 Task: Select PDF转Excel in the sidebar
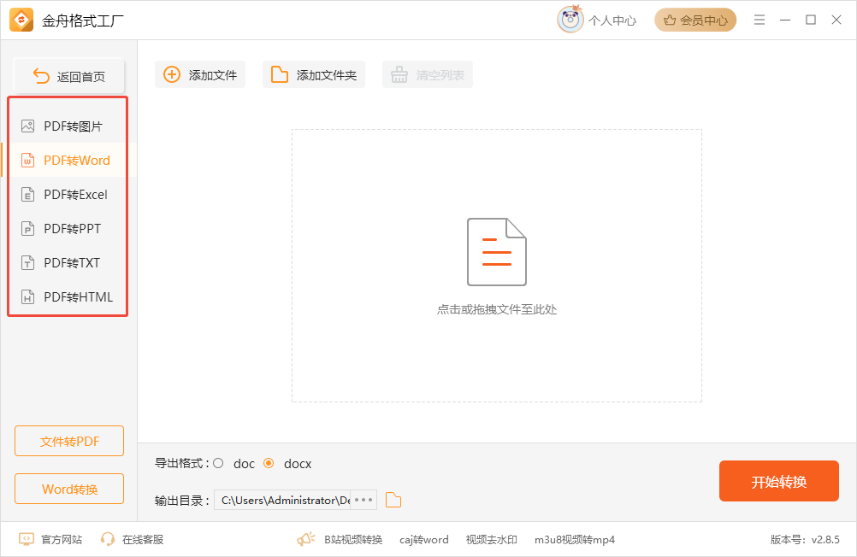pyautogui.click(x=68, y=195)
